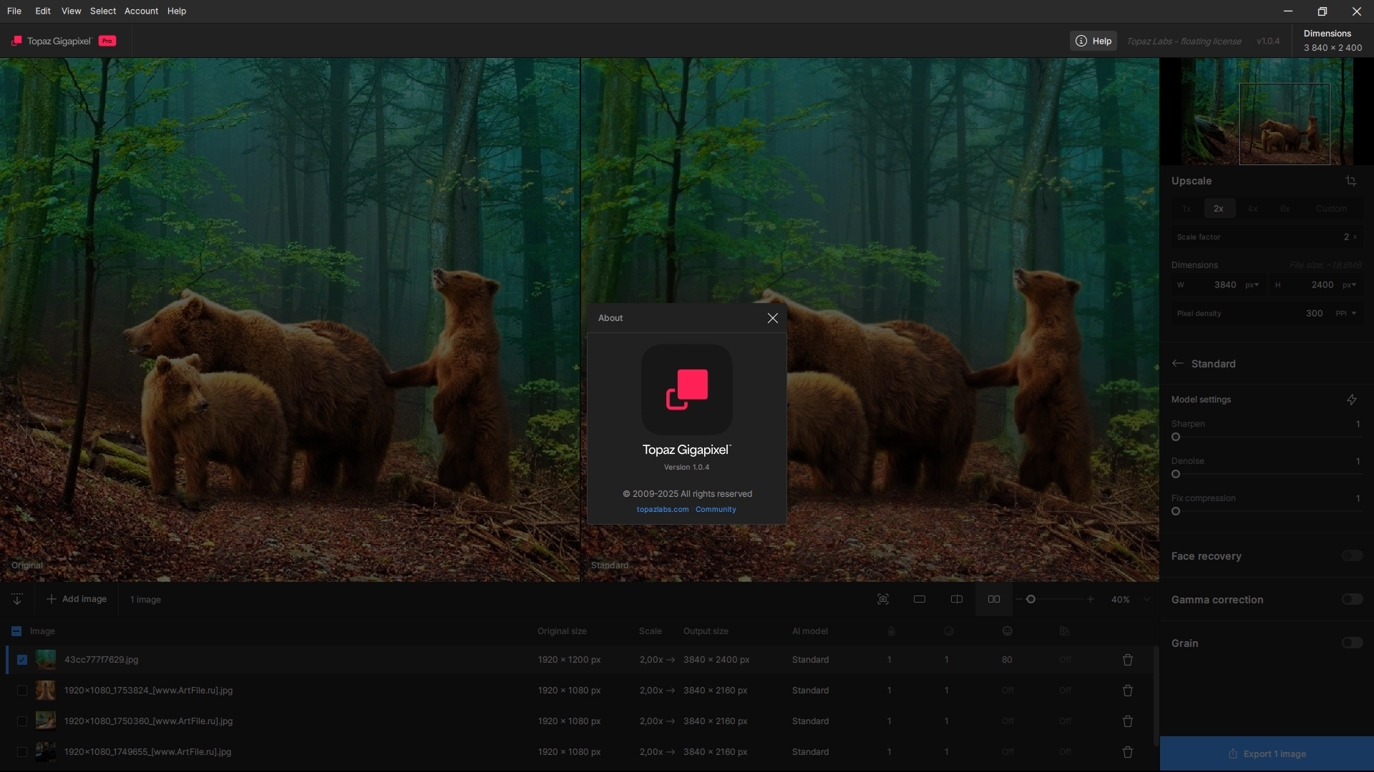Open the Select menu

pos(103,11)
